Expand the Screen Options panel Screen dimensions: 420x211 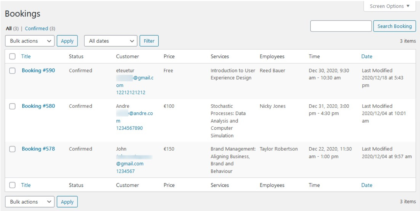389,6
